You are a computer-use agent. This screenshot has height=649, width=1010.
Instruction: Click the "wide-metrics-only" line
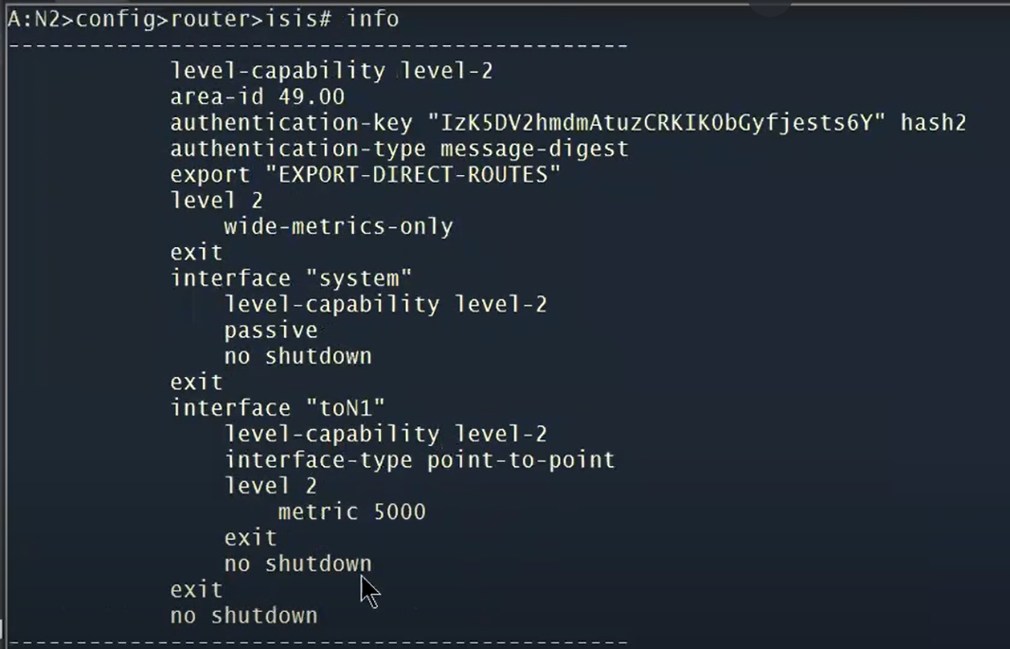[338, 226]
